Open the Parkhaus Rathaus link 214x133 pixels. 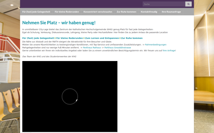point(92,48)
